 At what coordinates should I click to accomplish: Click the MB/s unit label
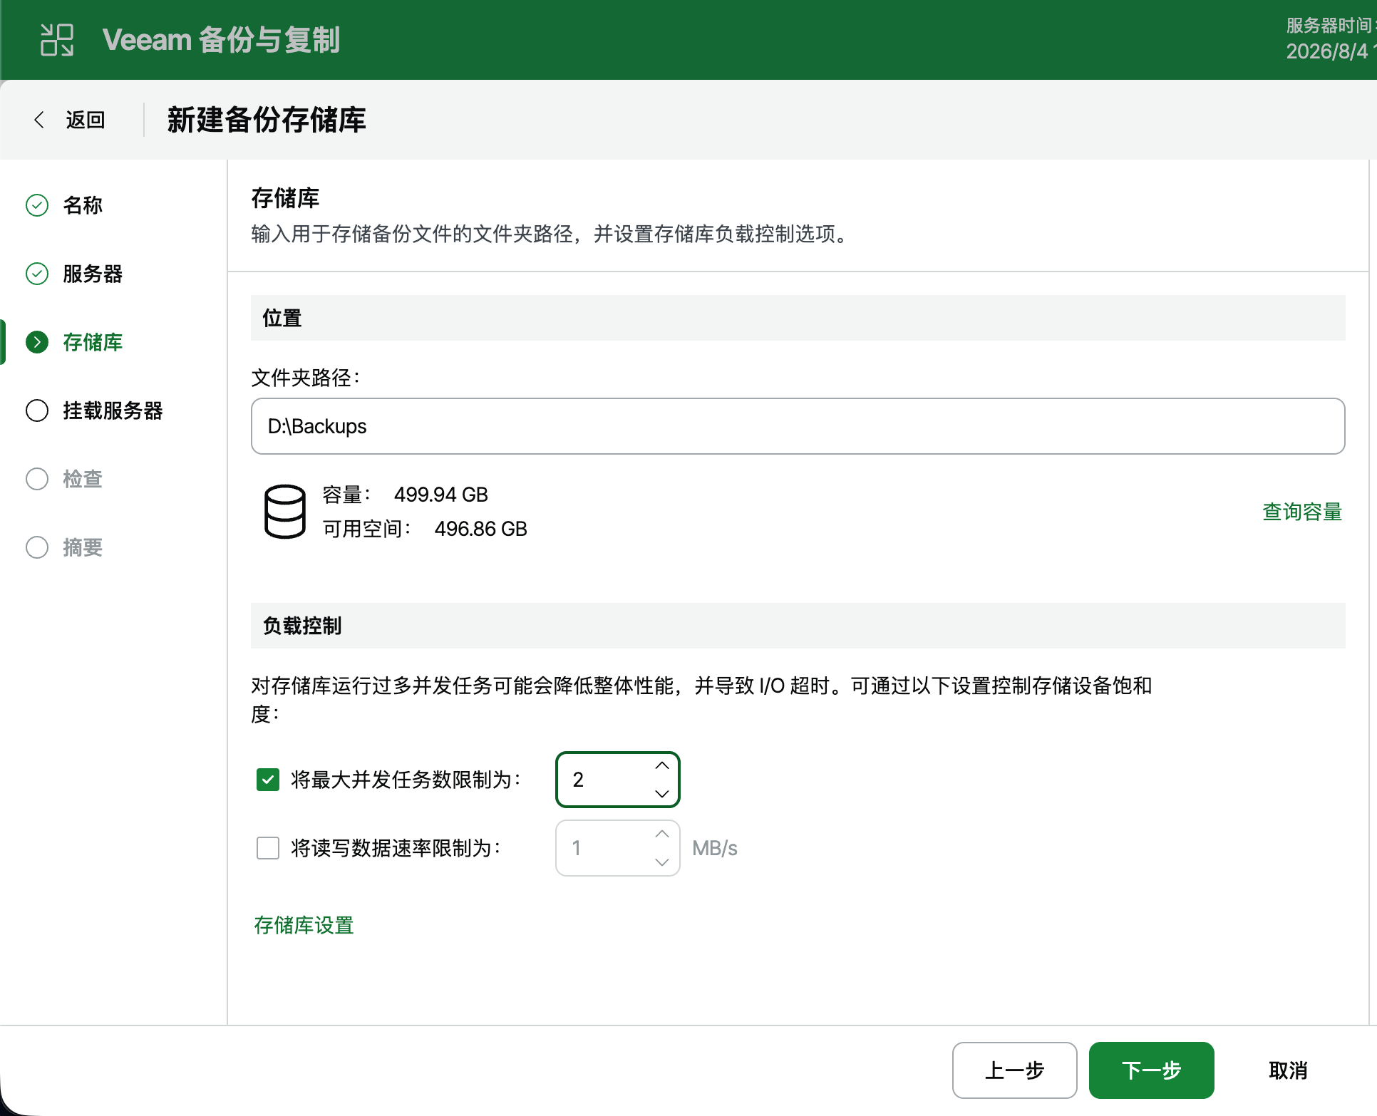714,848
